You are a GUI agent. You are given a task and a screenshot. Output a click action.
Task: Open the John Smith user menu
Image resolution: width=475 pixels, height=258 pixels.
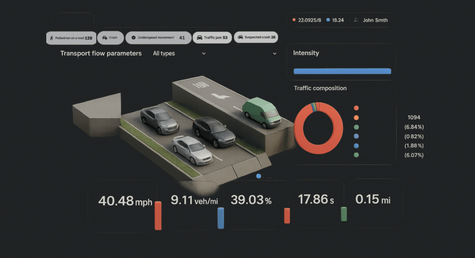375,20
